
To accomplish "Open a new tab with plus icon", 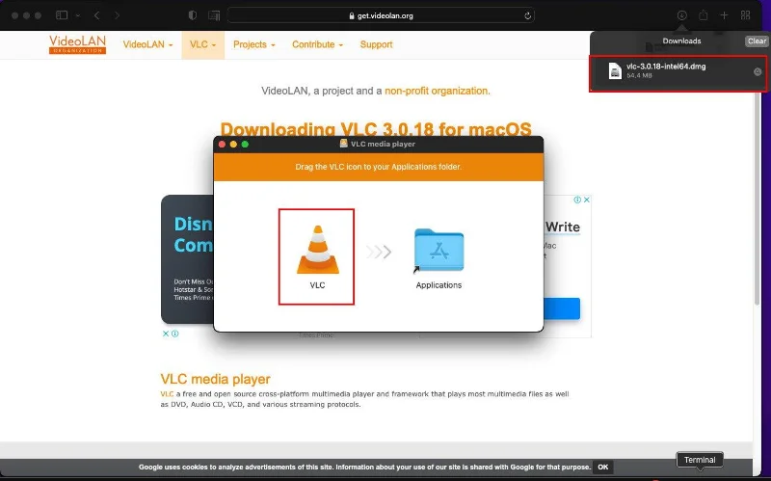I will click(x=724, y=15).
